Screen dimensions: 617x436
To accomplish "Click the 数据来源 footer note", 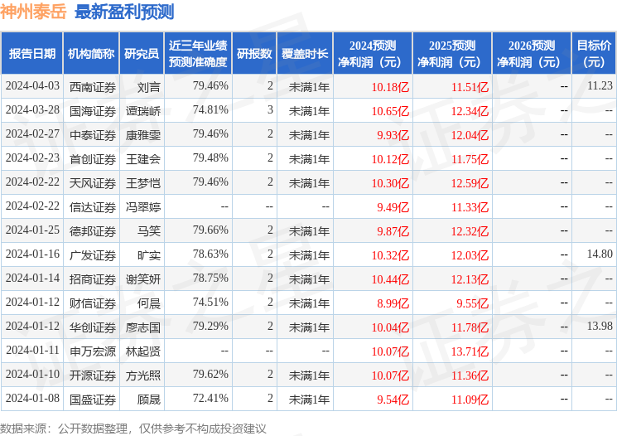I will click(x=133, y=429).
